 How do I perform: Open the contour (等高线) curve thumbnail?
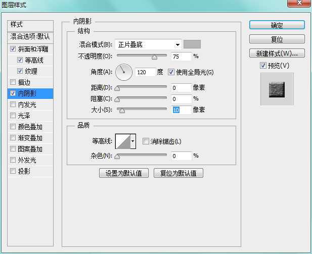click(123, 141)
